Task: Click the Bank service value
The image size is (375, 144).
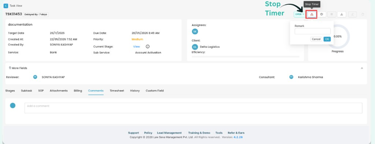Action: point(53,52)
